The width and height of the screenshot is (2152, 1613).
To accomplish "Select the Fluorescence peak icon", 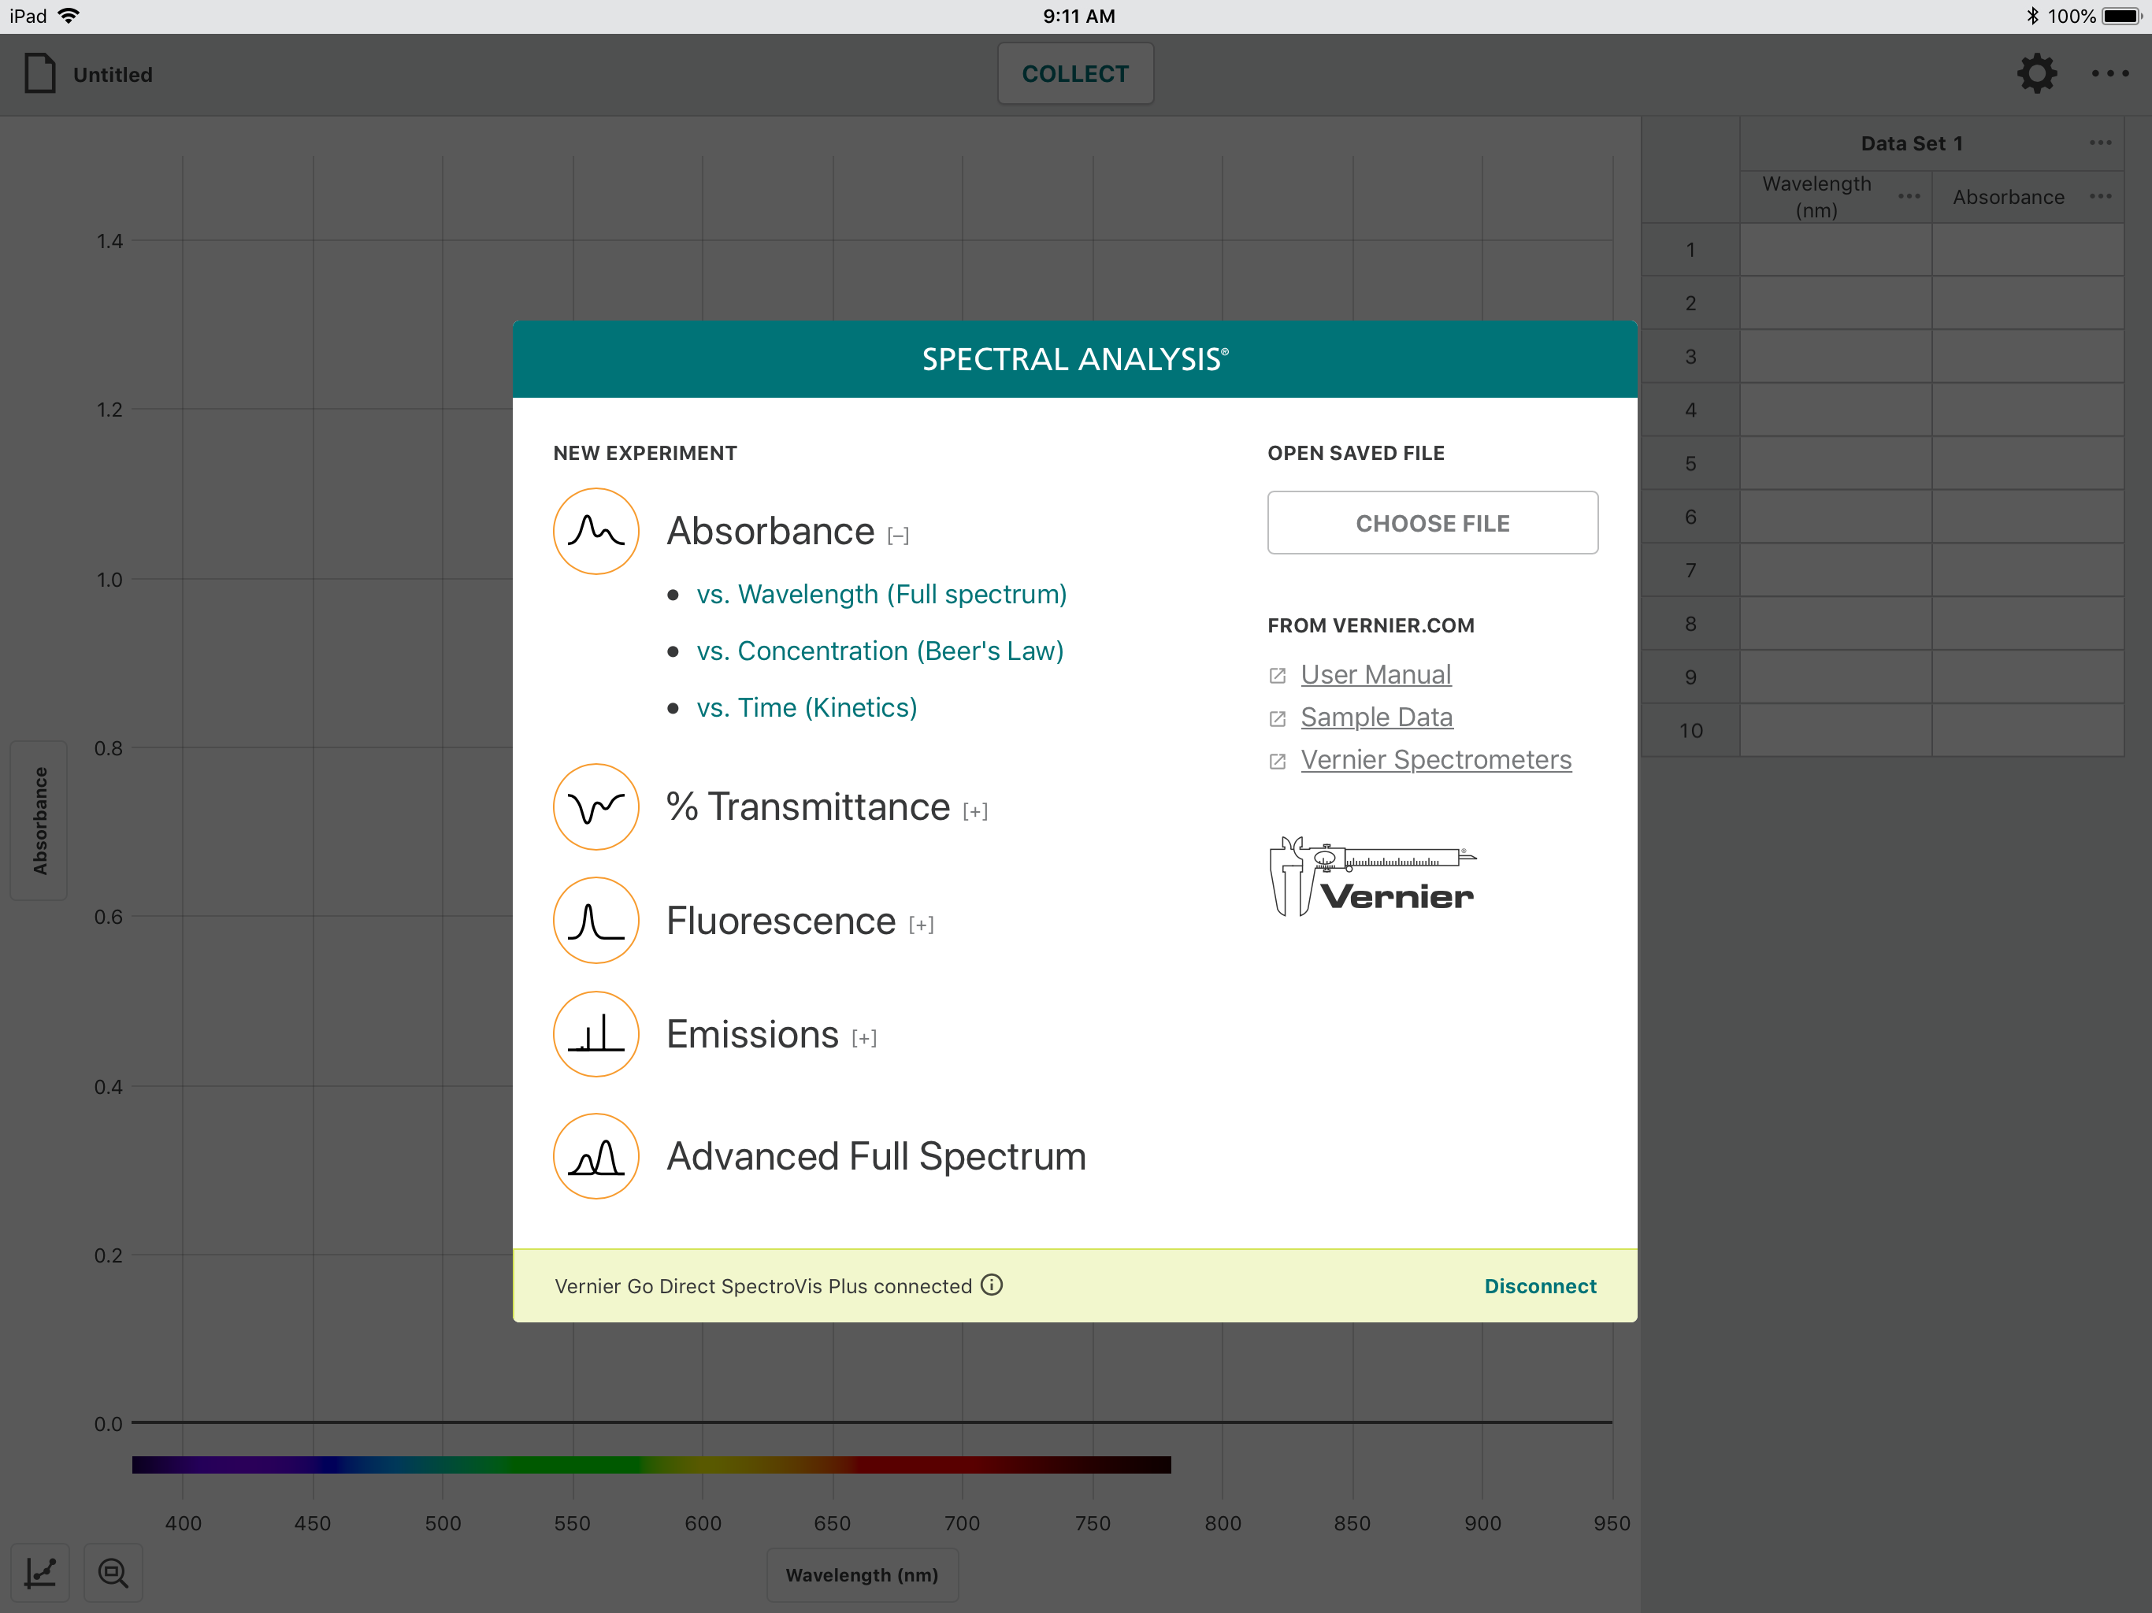I will [596, 921].
